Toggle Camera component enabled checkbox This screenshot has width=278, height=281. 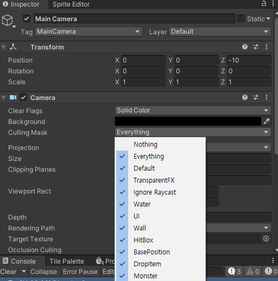click(x=23, y=97)
